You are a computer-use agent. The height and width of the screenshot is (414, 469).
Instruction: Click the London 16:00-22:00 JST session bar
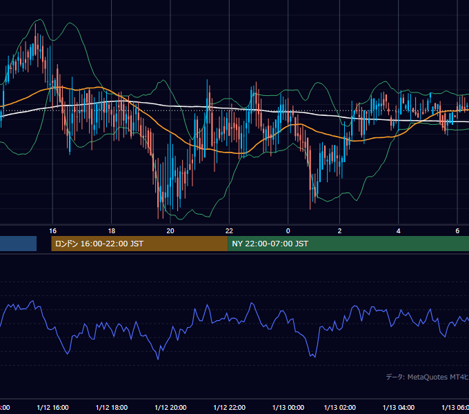[139, 244]
